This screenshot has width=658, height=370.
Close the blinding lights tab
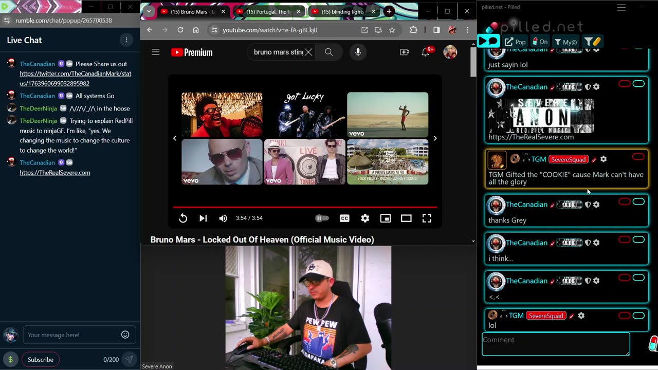tap(374, 12)
